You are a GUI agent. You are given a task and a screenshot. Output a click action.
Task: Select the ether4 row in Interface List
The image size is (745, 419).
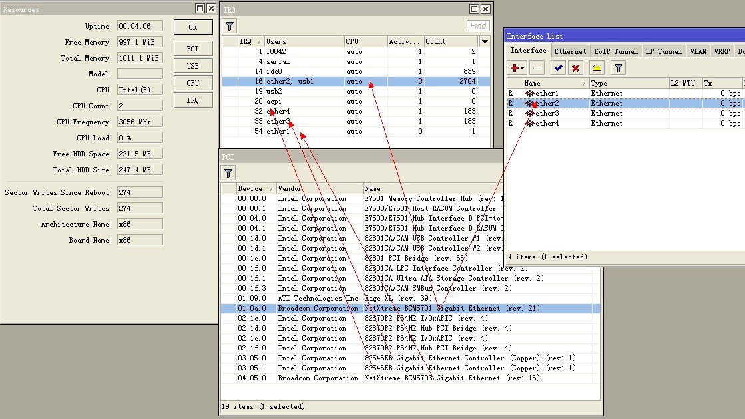click(x=546, y=124)
